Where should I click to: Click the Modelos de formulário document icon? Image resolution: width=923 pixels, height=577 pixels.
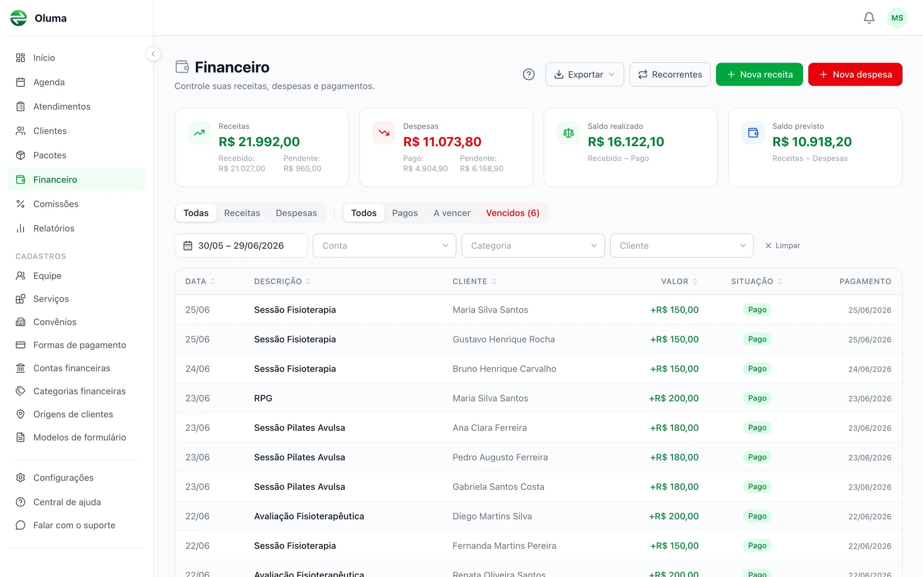(x=20, y=437)
